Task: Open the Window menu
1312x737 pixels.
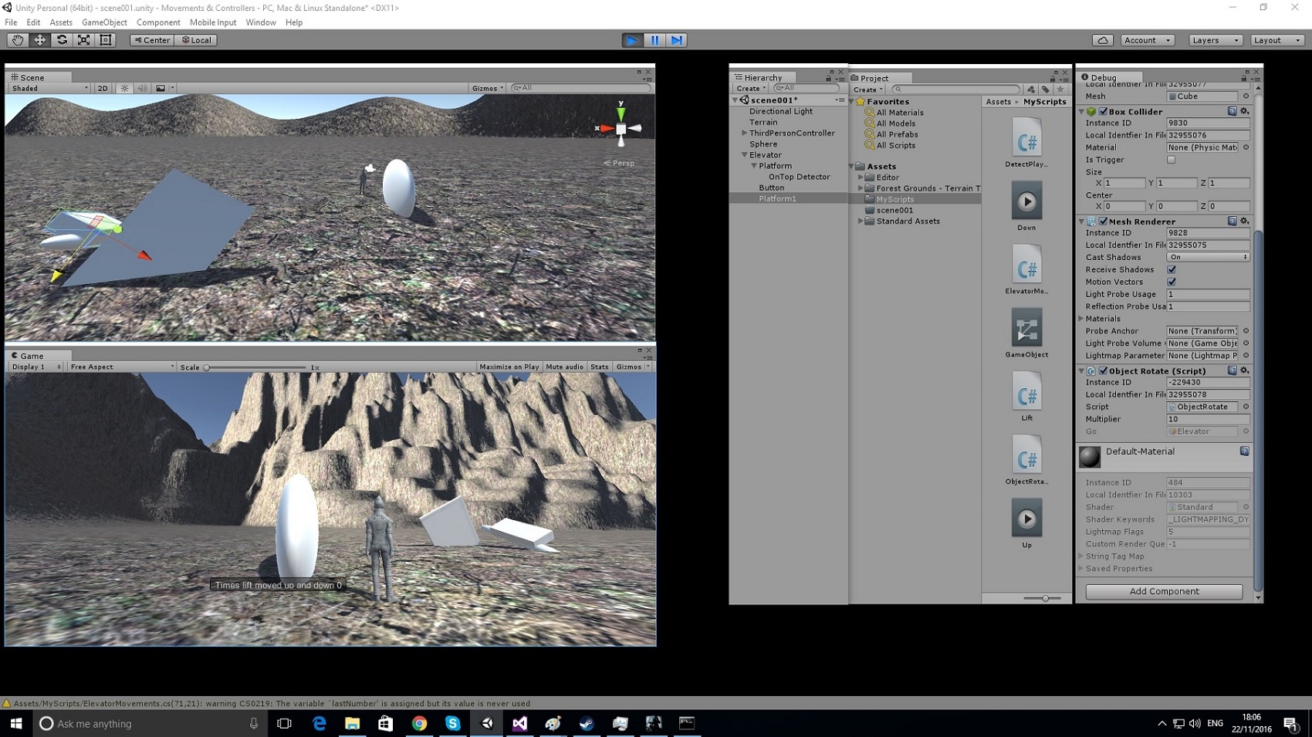Action: (x=261, y=22)
